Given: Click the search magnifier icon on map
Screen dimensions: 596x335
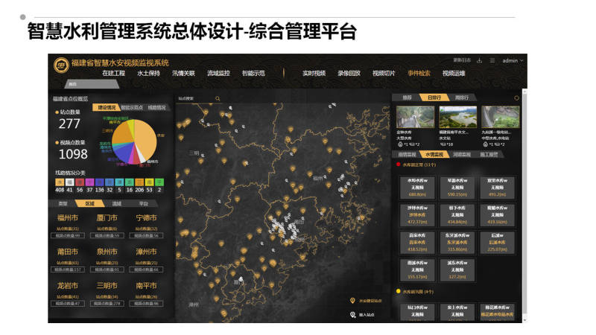Looking at the screenshot, I should pyautogui.click(x=218, y=98).
